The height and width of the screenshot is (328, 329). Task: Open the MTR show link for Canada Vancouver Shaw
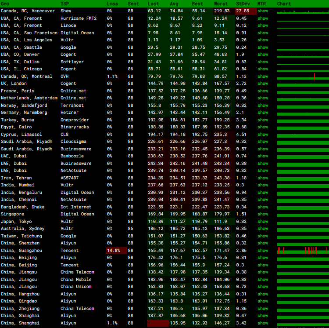[263, 11]
